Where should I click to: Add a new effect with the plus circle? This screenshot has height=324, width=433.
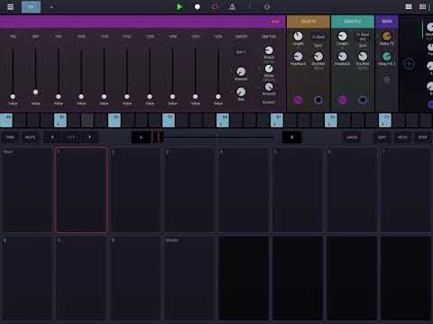click(409, 64)
